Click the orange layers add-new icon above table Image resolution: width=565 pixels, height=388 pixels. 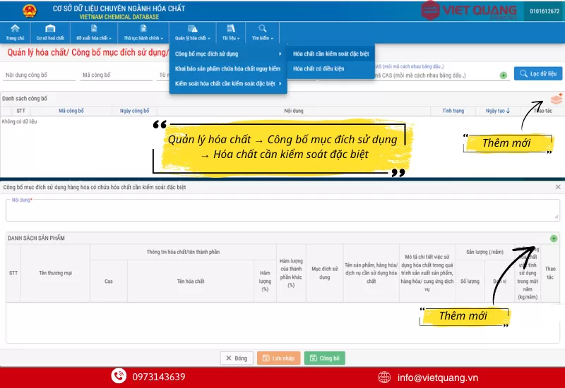557,99
